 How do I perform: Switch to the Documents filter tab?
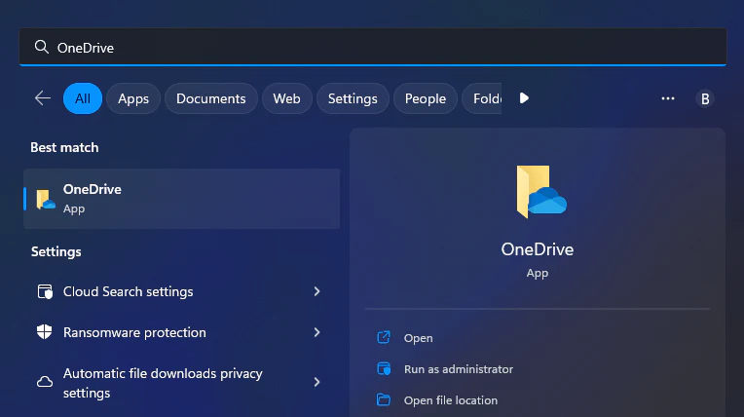(211, 98)
